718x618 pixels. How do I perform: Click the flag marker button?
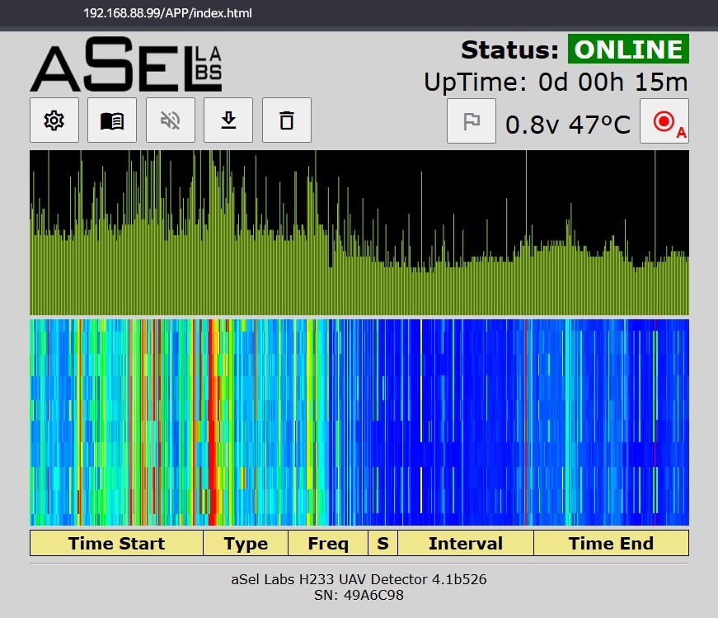point(472,121)
